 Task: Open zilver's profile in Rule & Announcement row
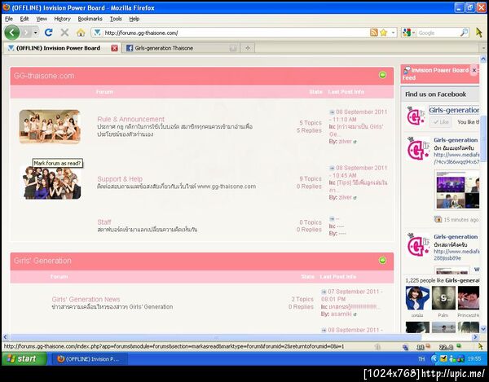tap(345, 142)
